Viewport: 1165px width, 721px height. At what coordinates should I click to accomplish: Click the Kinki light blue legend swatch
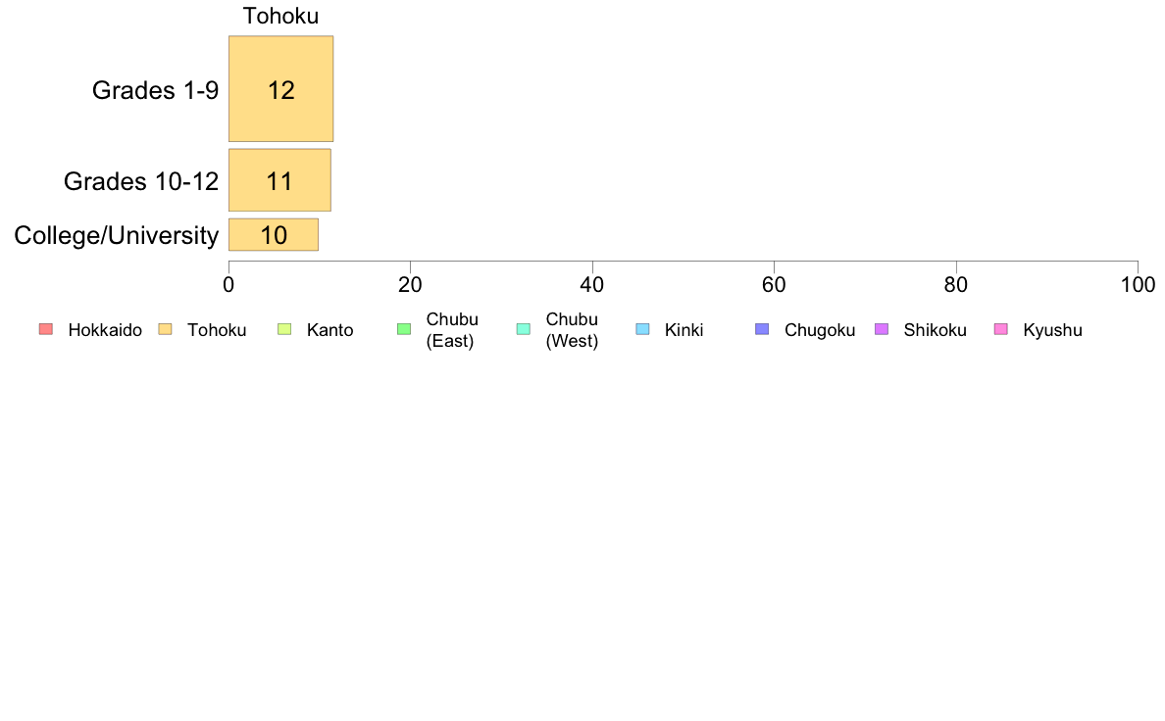[642, 329]
